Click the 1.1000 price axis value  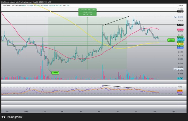181,9
